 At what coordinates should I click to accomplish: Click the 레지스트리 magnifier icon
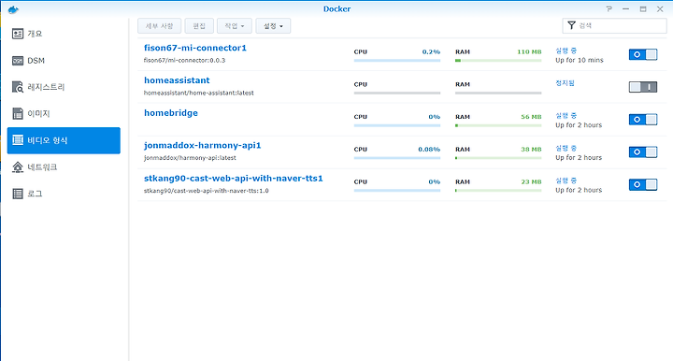pos(18,87)
